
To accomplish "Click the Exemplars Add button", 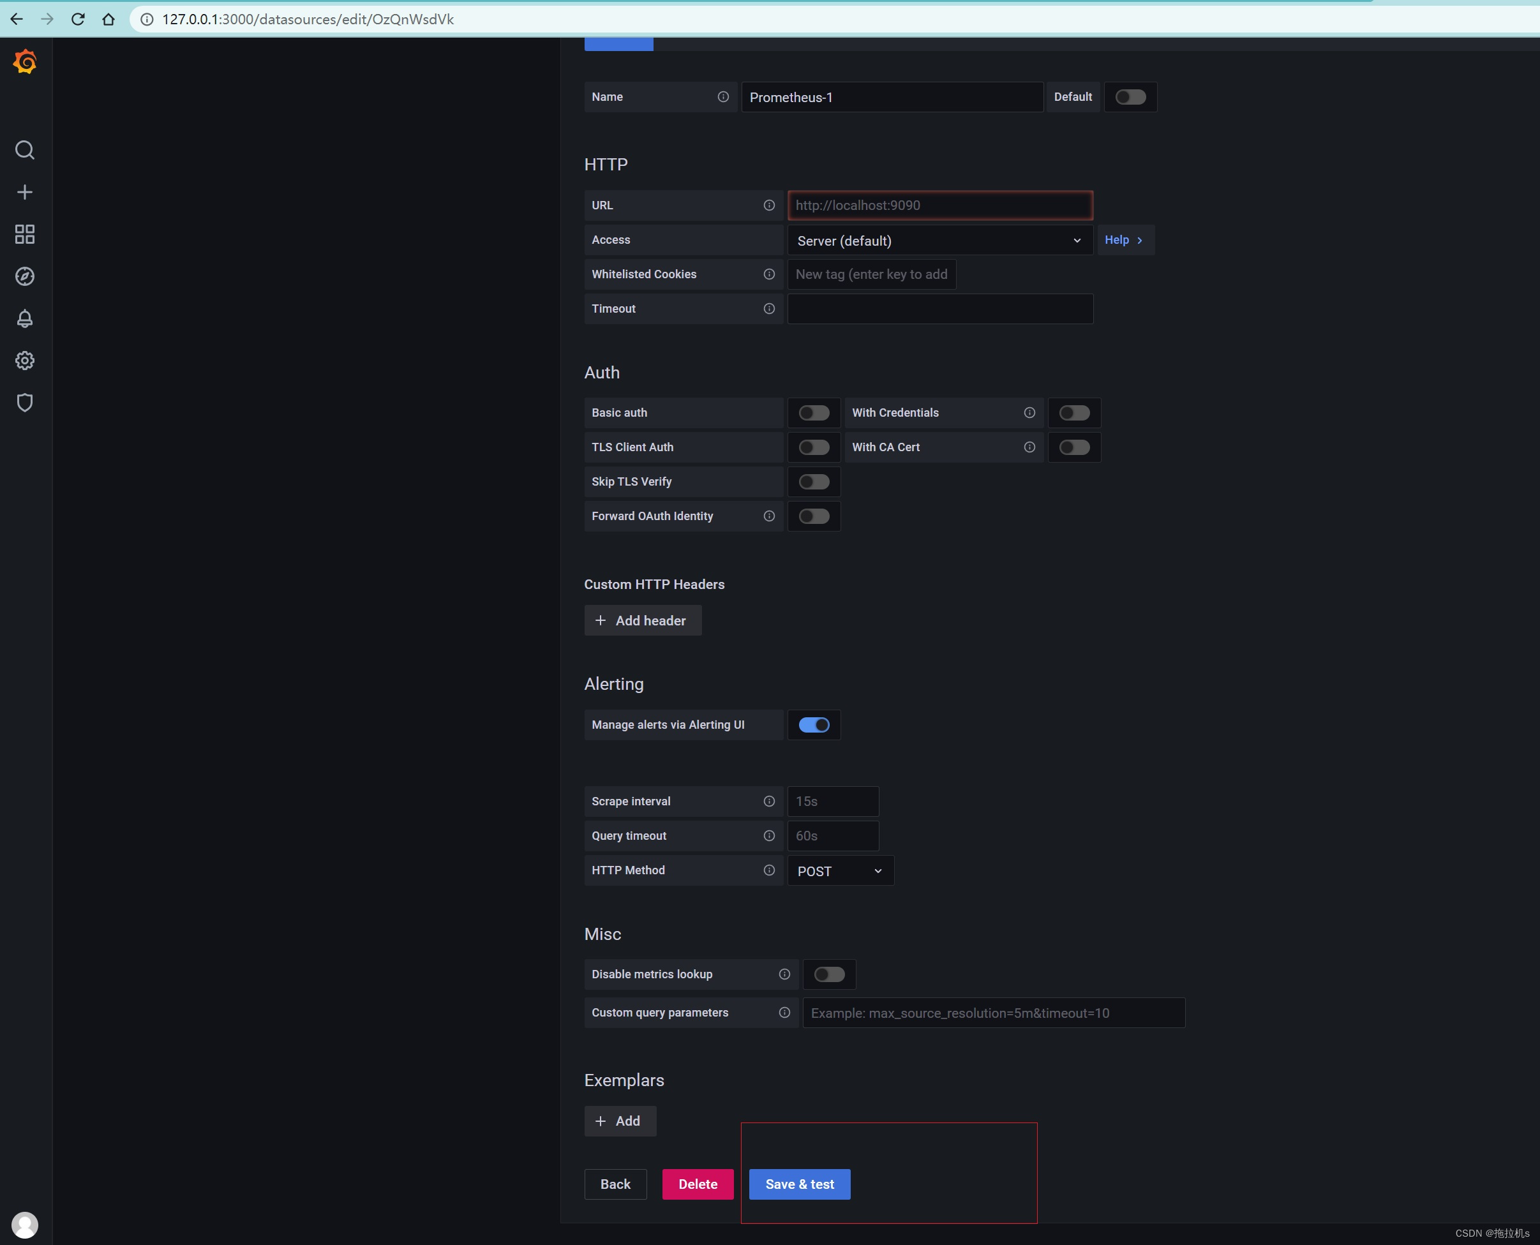I will click(x=620, y=1121).
